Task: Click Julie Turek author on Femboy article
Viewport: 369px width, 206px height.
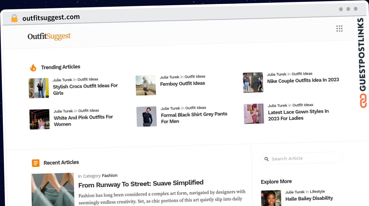Action: click(169, 77)
